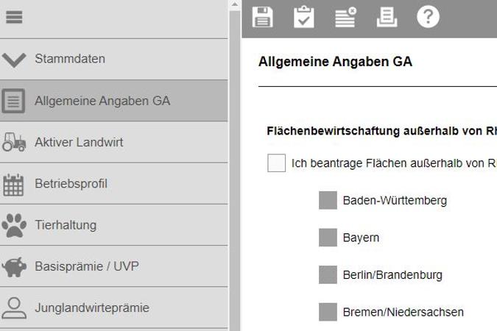Tick the Bayern checkbox
This screenshot has height=331, width=497.
[x=328, y=238]
